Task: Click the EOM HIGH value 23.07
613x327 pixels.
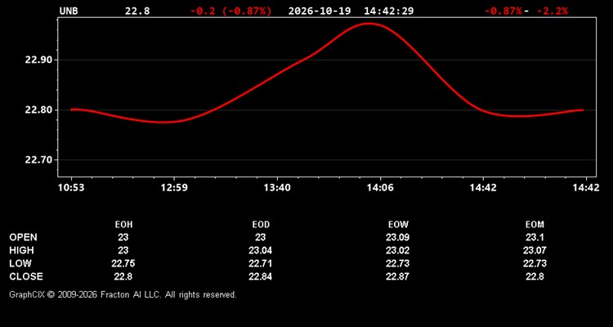Action: 535,250
